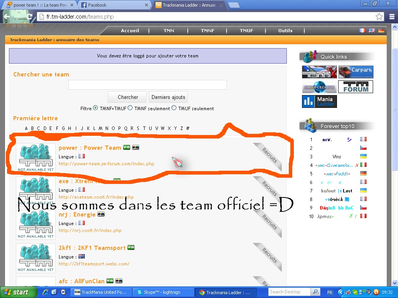Filter teams by first letter A
Screen dimensions: 398x298
point(26,128)
